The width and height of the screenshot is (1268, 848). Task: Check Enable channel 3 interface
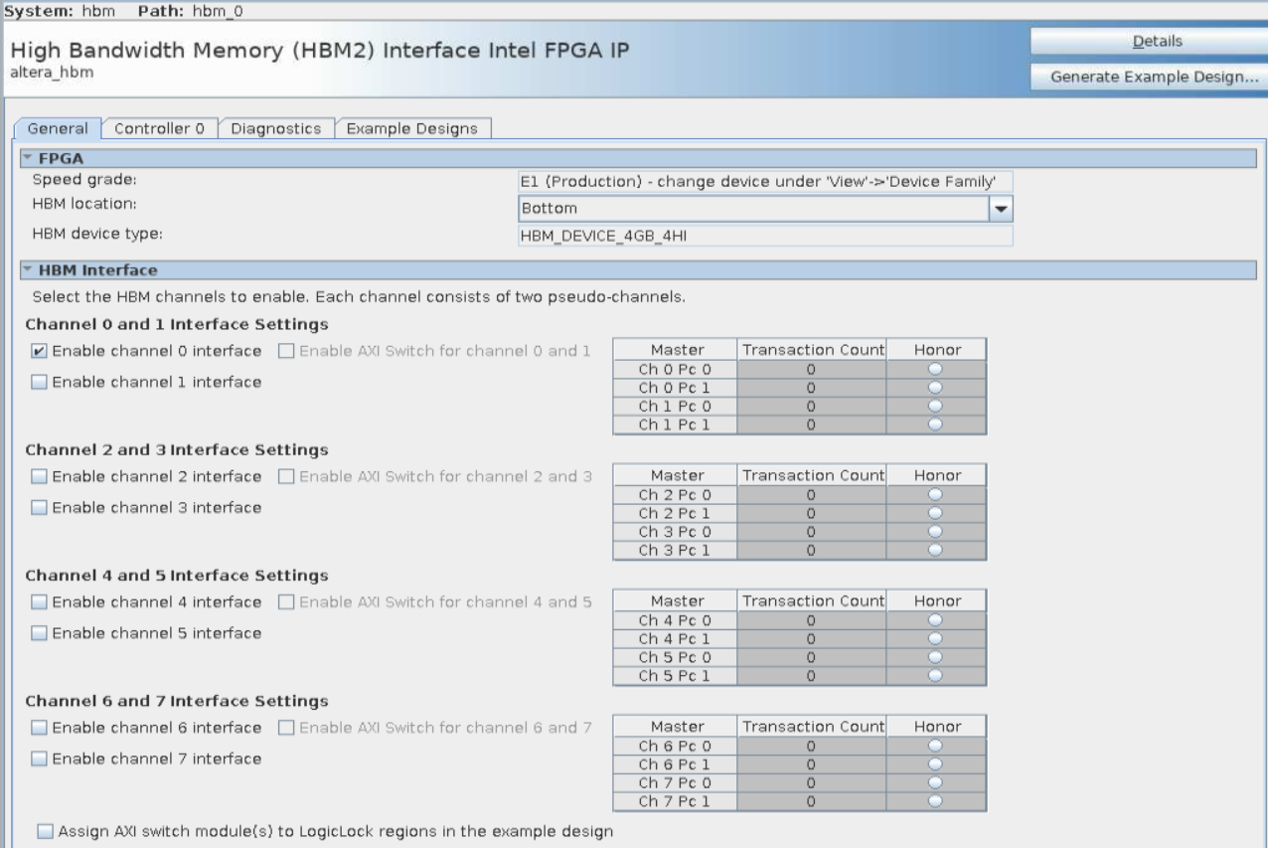point(38,508)
